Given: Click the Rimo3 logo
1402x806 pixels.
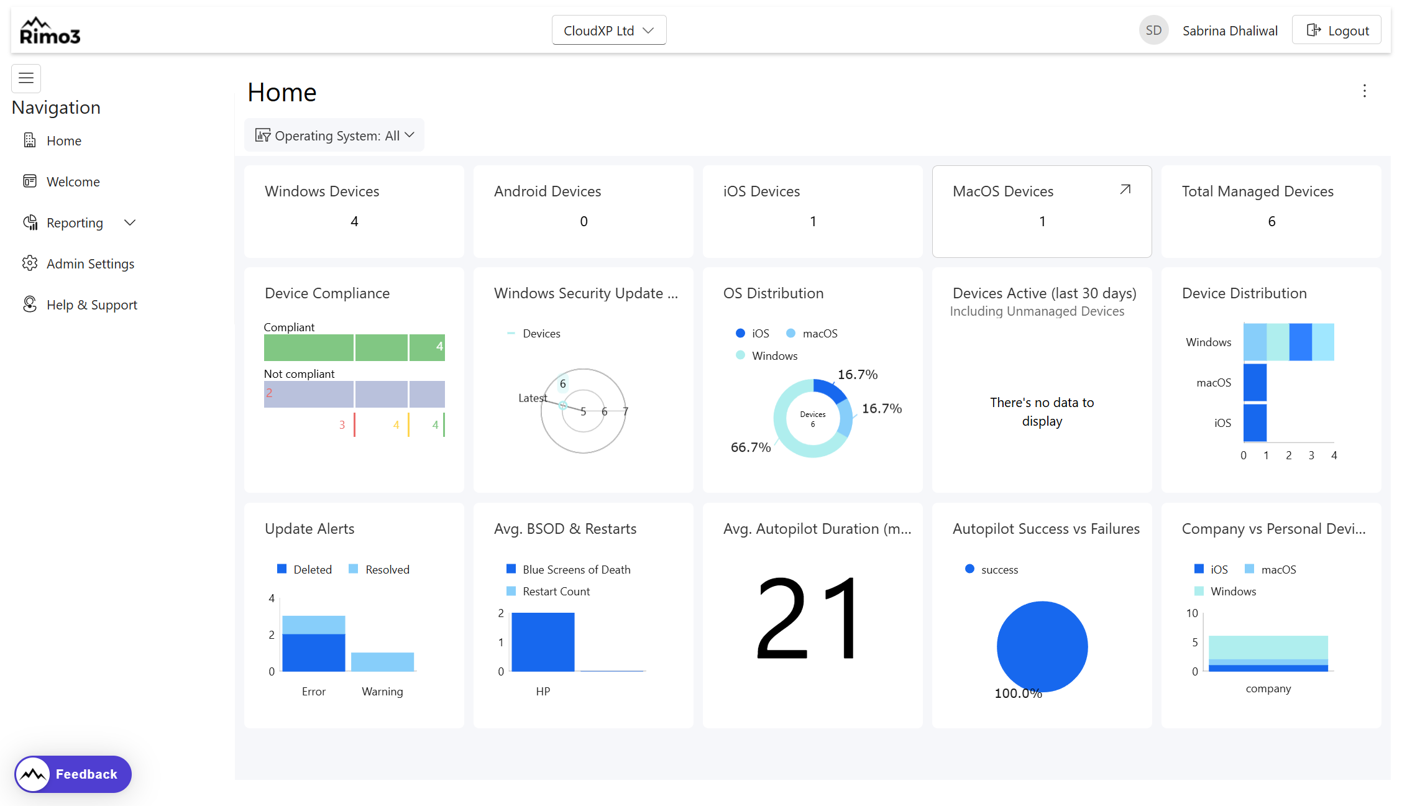Looking at the screenshot, I should [x=49, y=30].
